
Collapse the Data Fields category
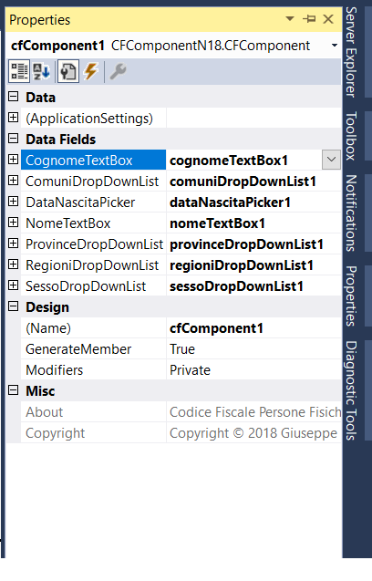pos(13,139)
